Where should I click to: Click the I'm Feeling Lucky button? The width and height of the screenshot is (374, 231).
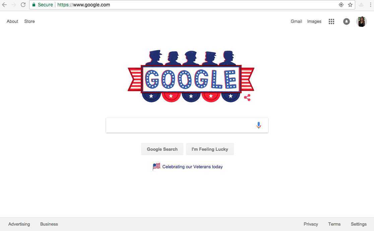[x=210, y=149]
